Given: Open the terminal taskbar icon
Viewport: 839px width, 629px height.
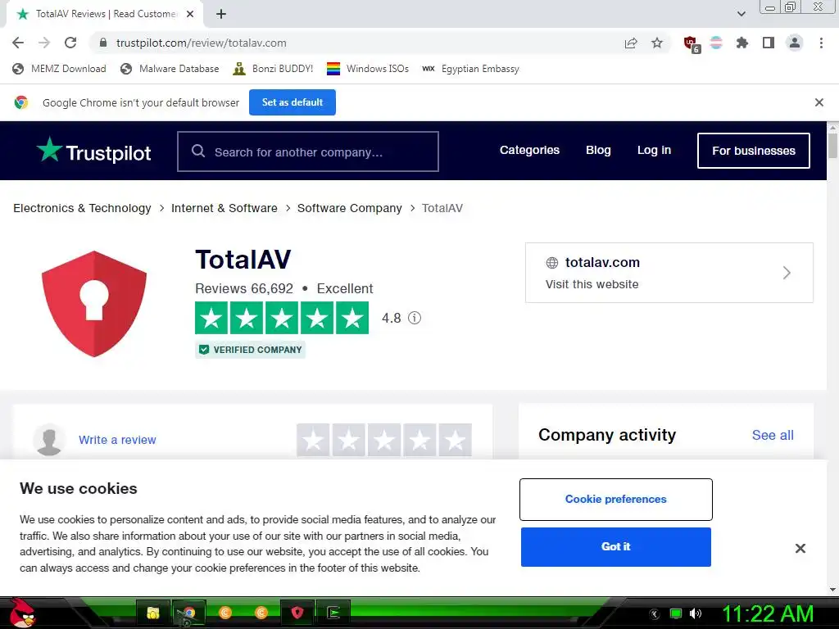Looking at the screenshot, I should pyautogui.click(x=333, y=613).
